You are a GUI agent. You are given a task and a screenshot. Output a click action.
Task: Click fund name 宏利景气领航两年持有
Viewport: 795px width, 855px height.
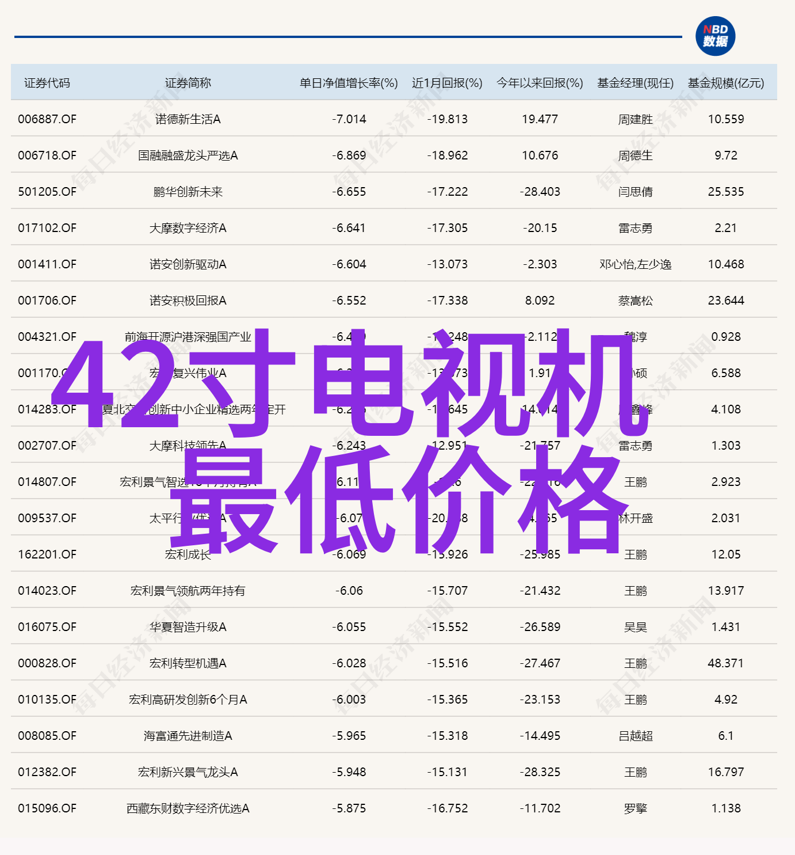(188, 591)
